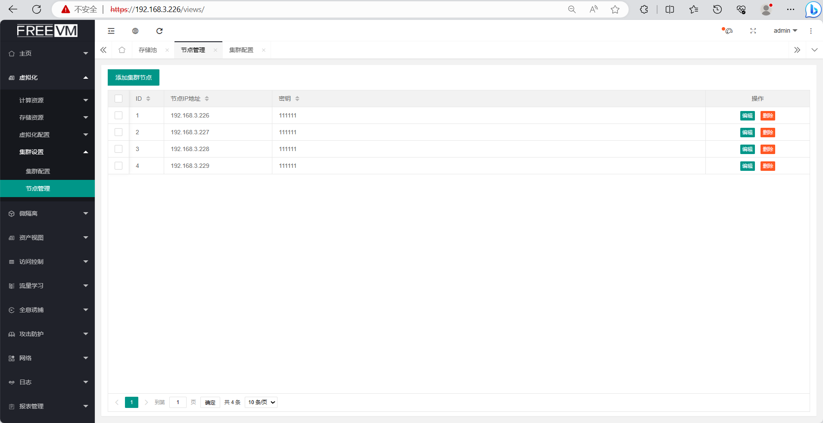Go to the home tab icon
823x423 pixels.
click(x=122, y=50)
